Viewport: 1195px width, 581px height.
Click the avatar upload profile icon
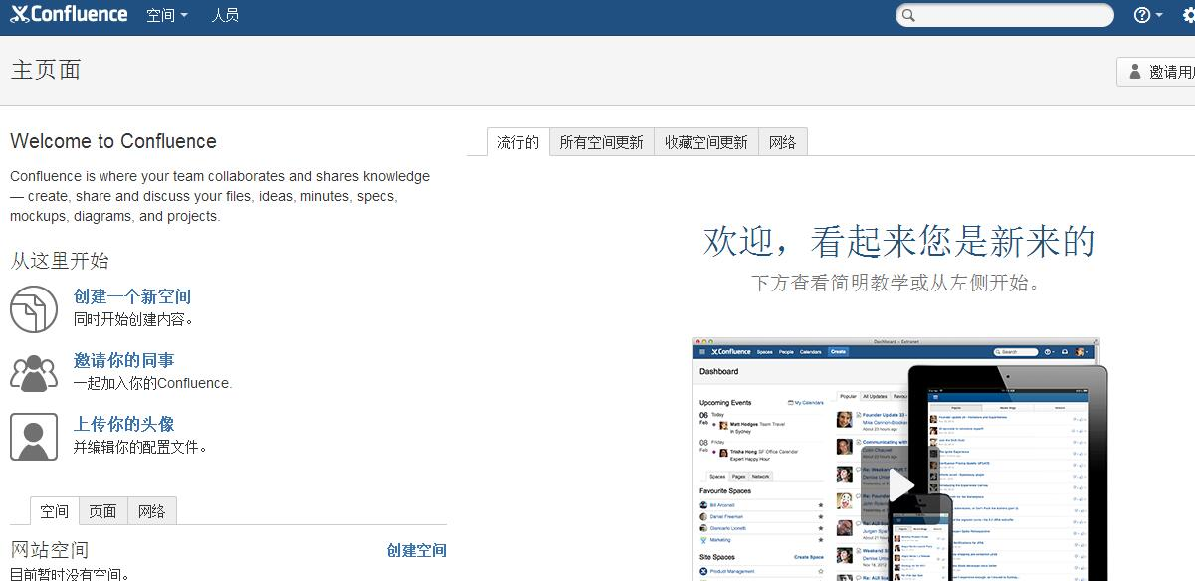tap(34, 437)
